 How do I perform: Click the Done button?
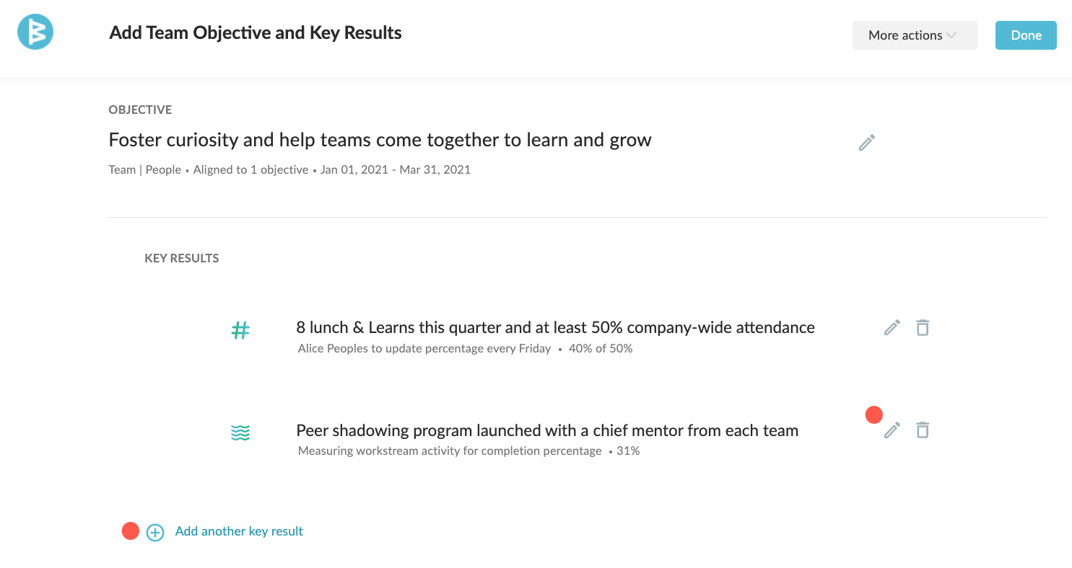click(1026, 35)
